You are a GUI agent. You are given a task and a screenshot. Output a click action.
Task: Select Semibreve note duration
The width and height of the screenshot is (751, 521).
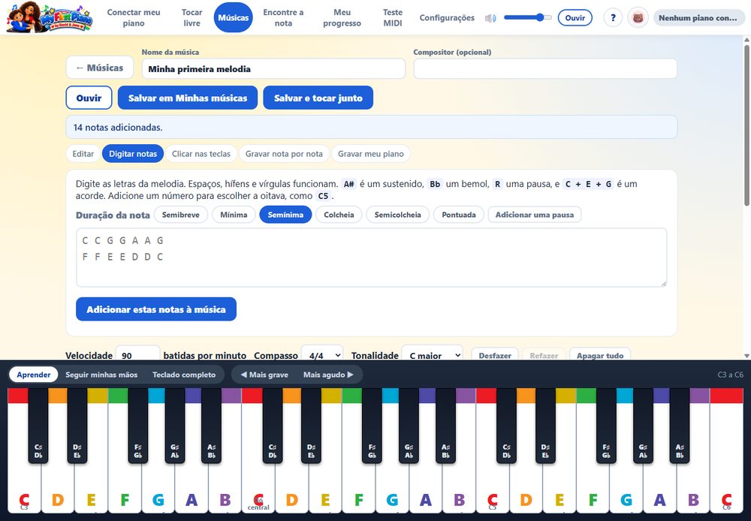(x=180, y=215)
